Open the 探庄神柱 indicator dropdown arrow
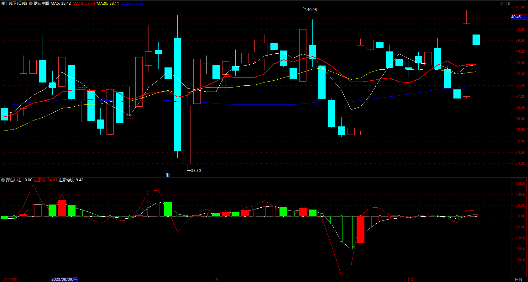Viewport: 528px width, 282px height. (3, 180)
